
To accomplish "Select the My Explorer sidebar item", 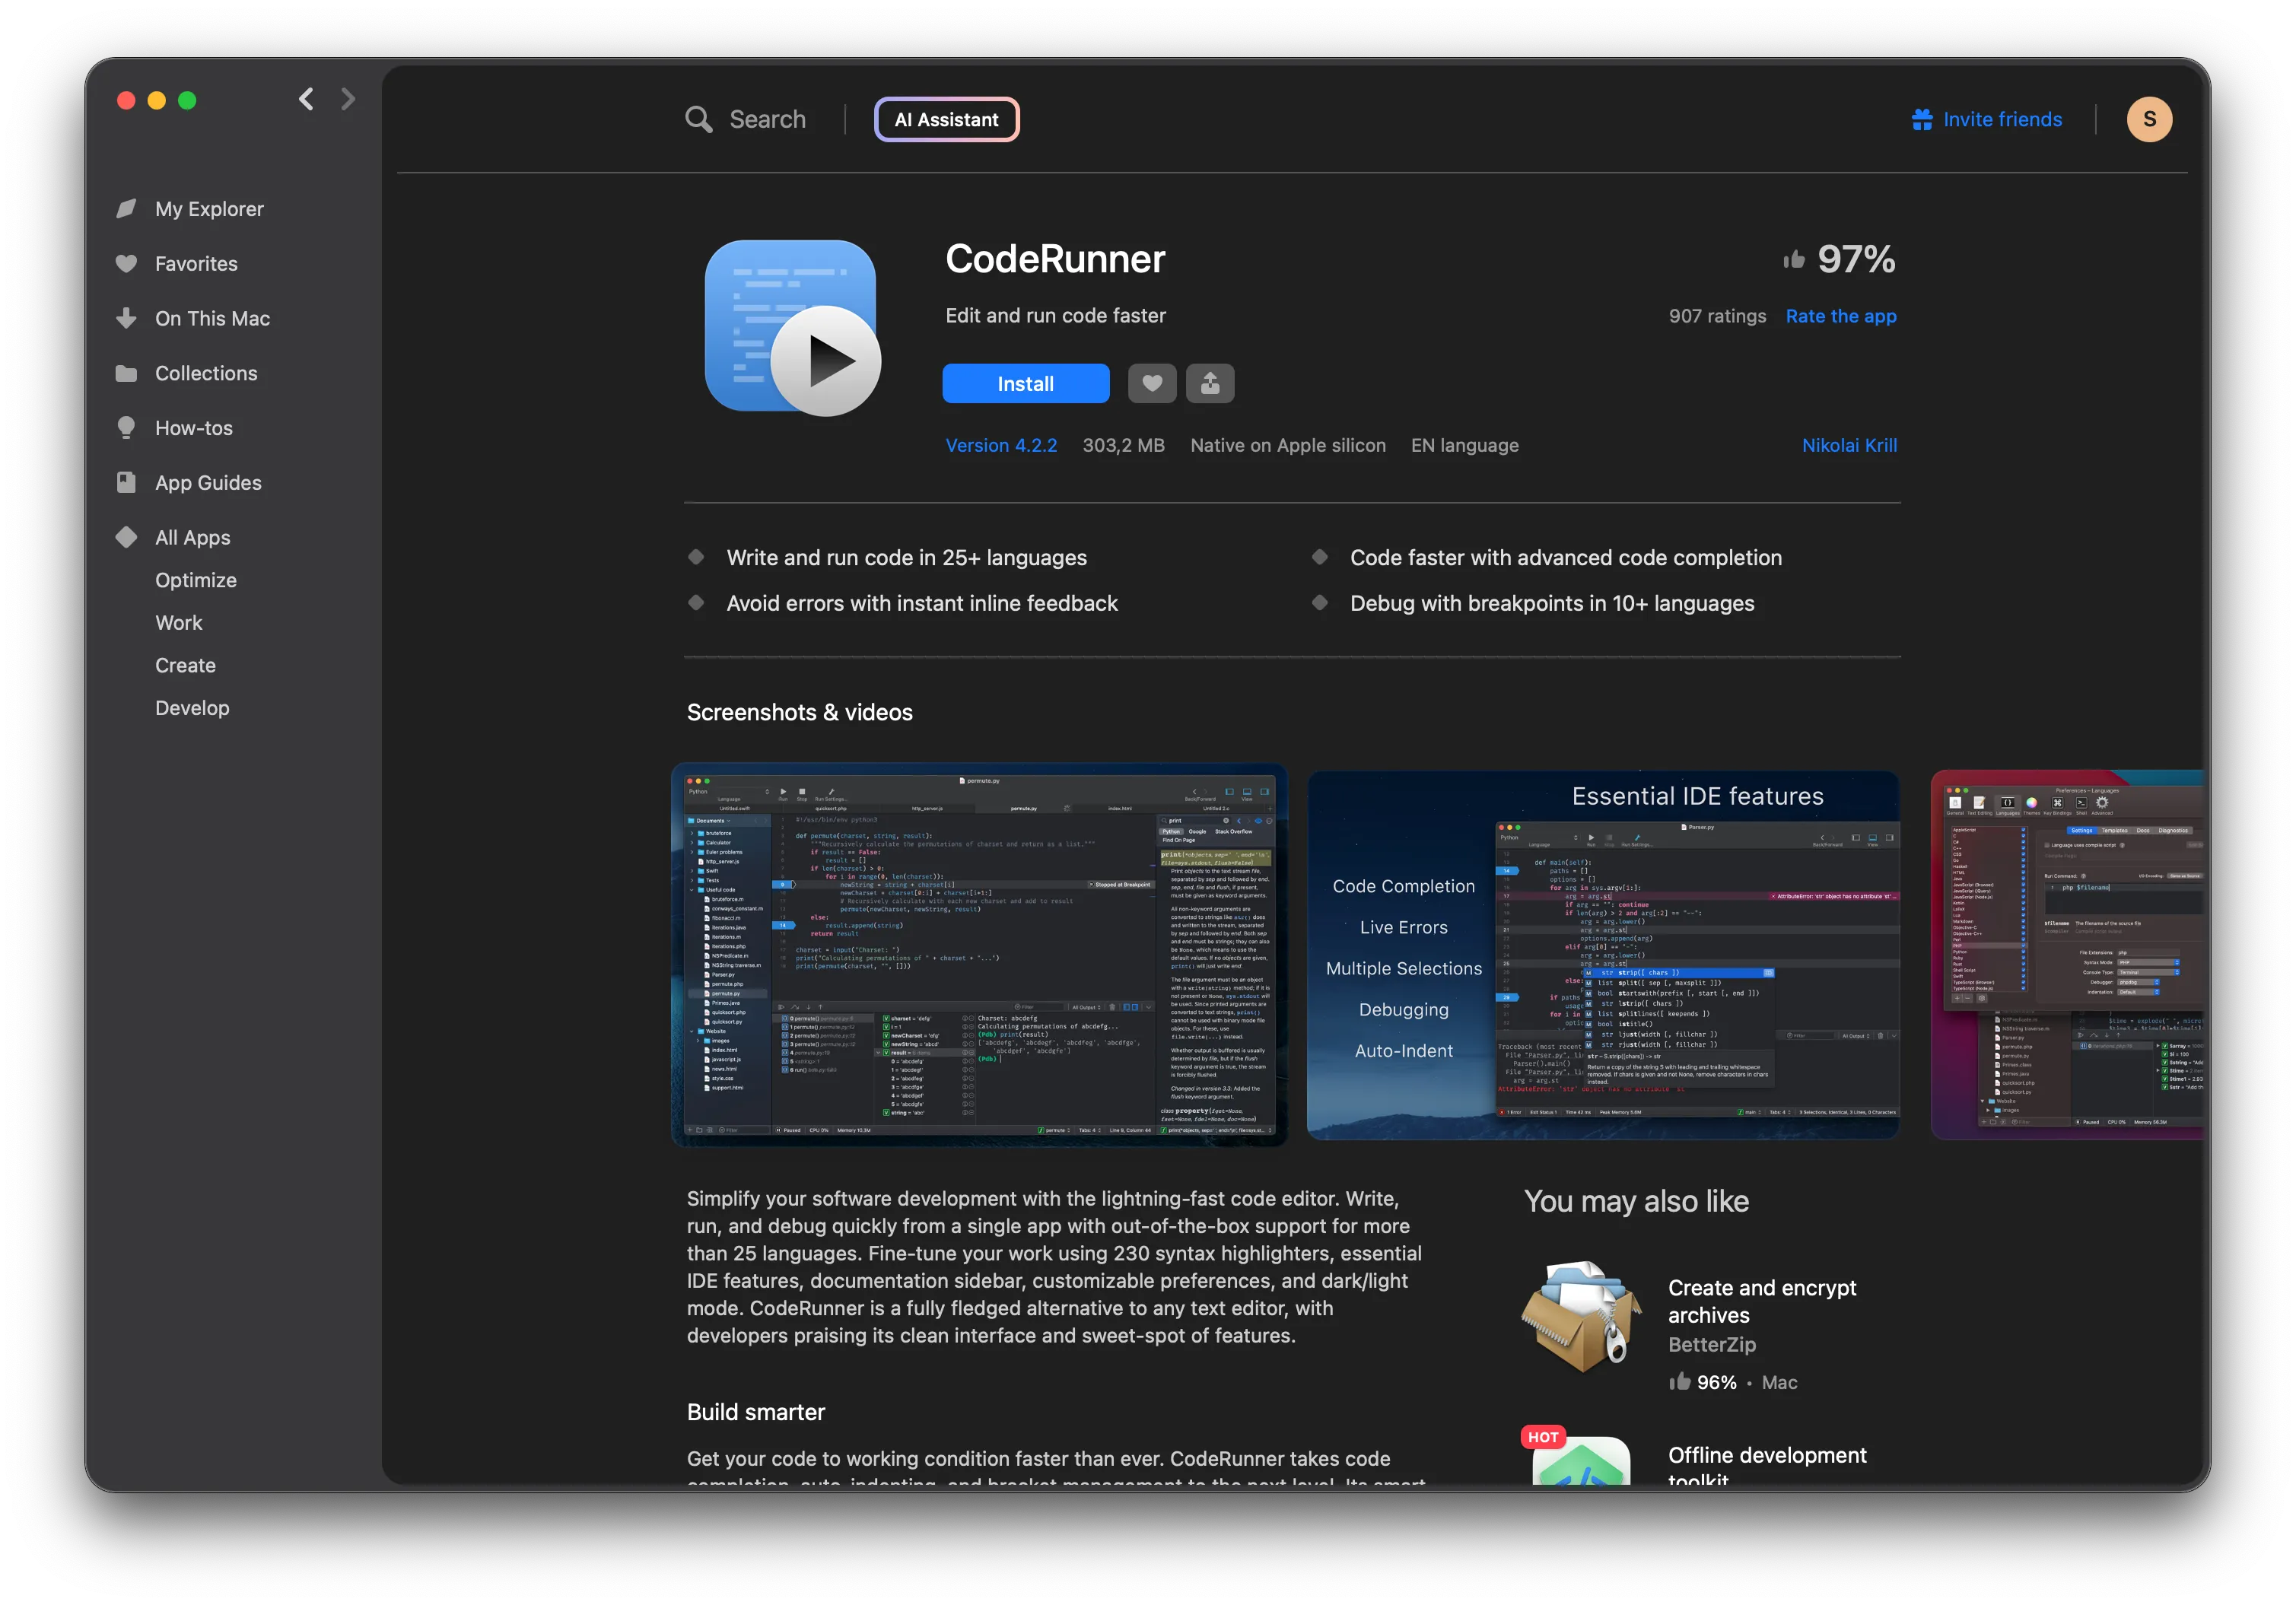I will pos(211,208).
